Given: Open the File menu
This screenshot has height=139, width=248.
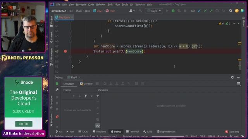Looking at the screenshot, I should (58, 5).
